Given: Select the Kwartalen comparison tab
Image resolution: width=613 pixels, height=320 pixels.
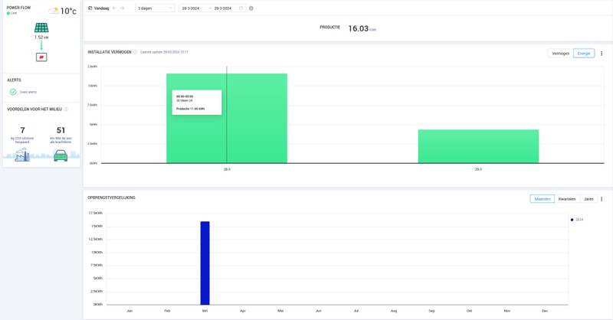Looking at the screenshot, I should [x=567, y=199].
